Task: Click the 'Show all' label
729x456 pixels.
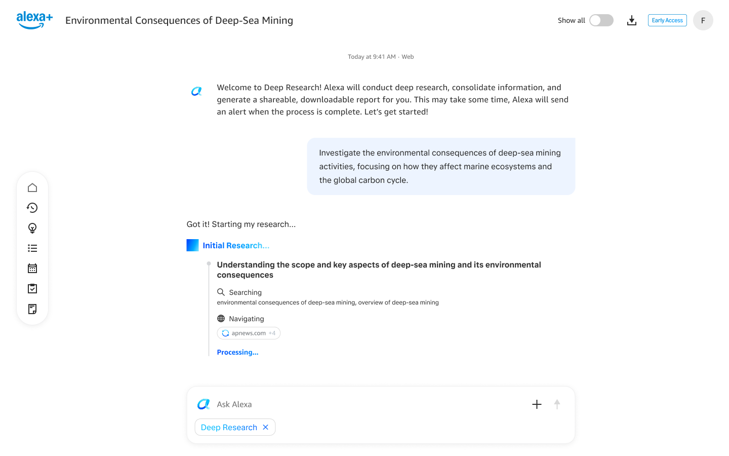Action: pos(572,20)
